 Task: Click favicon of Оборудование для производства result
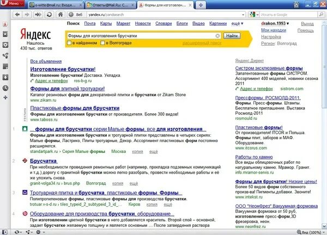(x=25, y=213)
